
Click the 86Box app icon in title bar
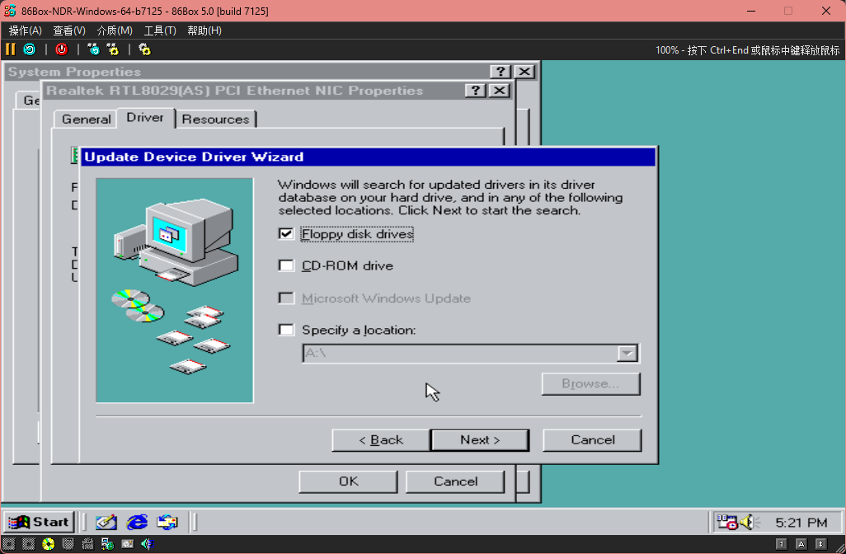coord(10,11)
